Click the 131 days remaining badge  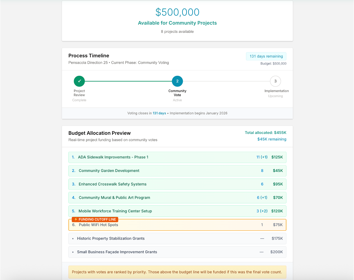coord(266,56)
